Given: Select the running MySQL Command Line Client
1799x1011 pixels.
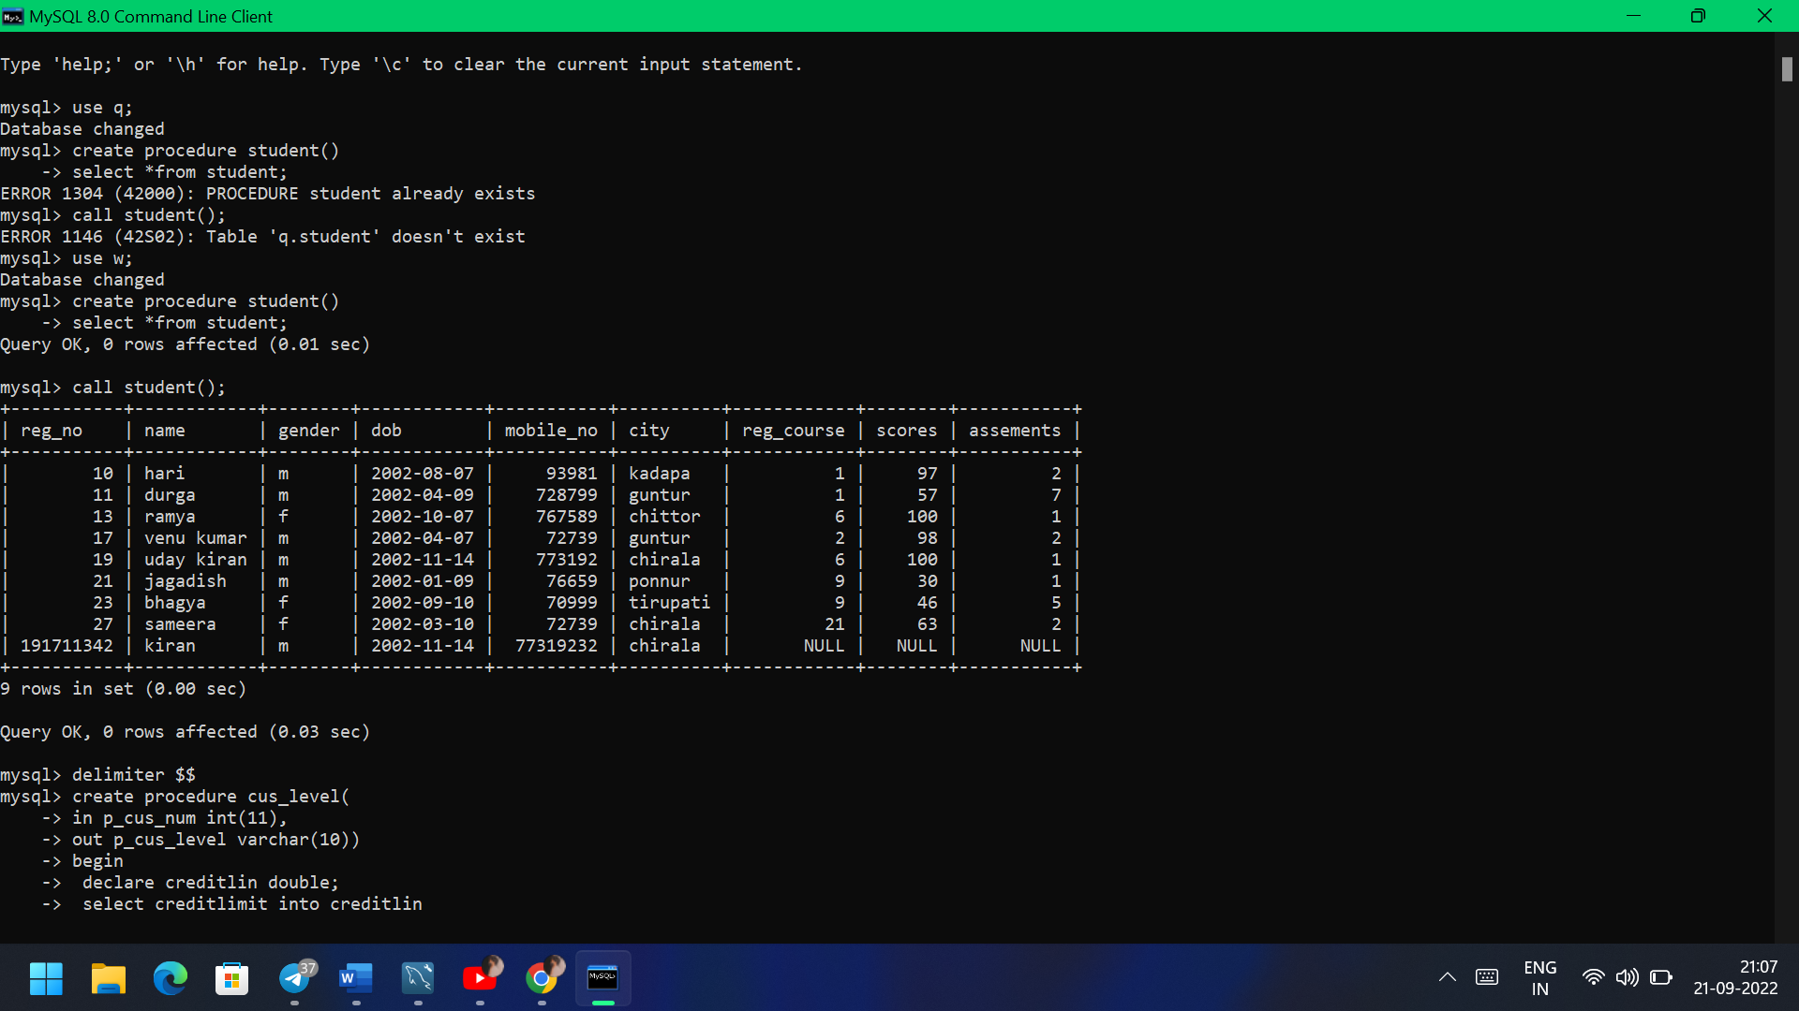Looking at the screenshot, I should [x=602, y=978].
